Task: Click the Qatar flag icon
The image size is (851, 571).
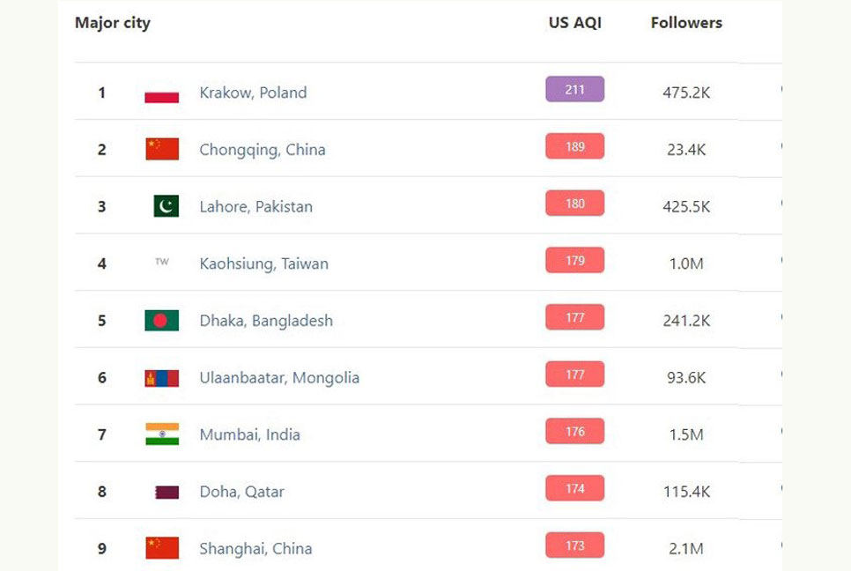Action: pyautogui.click(x=167, y=492)
